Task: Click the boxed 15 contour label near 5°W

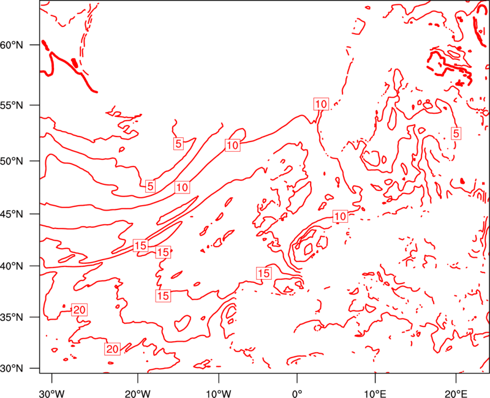Action: coord(264,273)
